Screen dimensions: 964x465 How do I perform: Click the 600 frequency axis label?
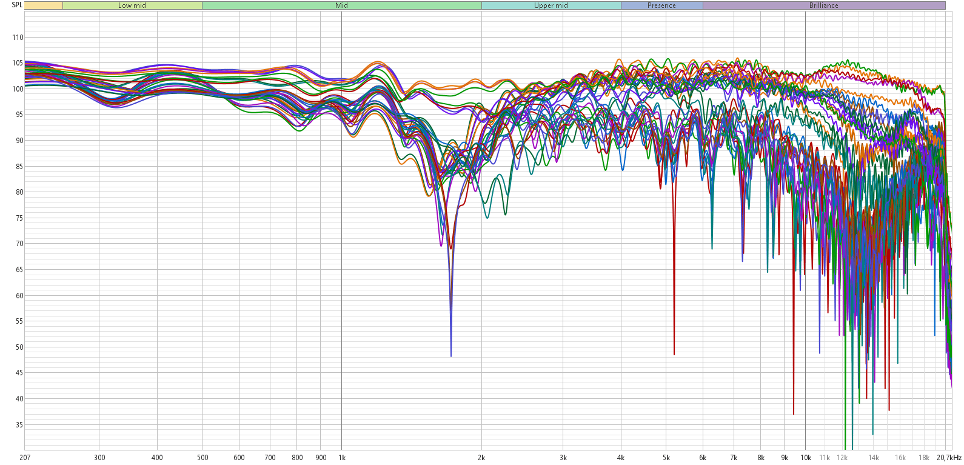coord(239,458)
